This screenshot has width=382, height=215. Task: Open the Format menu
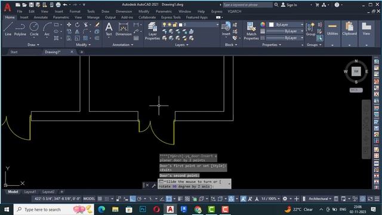[x=75, y=11]
